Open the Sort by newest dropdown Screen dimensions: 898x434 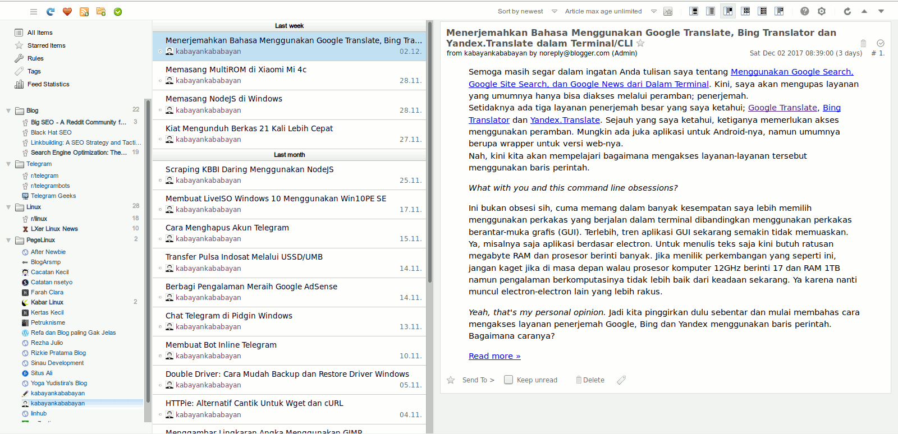coord(527,11)
